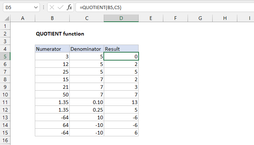Open the Insert Function fx icon
The height and width of the screenshot is (145, 254).
point(69,8)
